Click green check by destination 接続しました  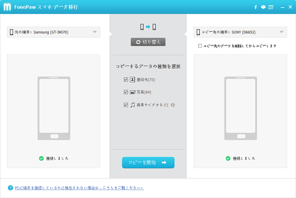pyautogui.click(x=228, y=158)
